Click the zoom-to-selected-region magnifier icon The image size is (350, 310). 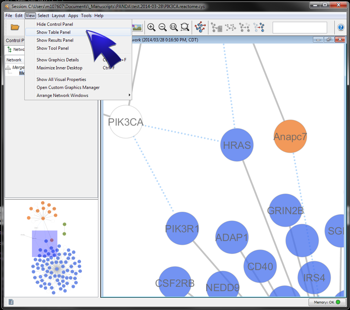pos(185,27)
